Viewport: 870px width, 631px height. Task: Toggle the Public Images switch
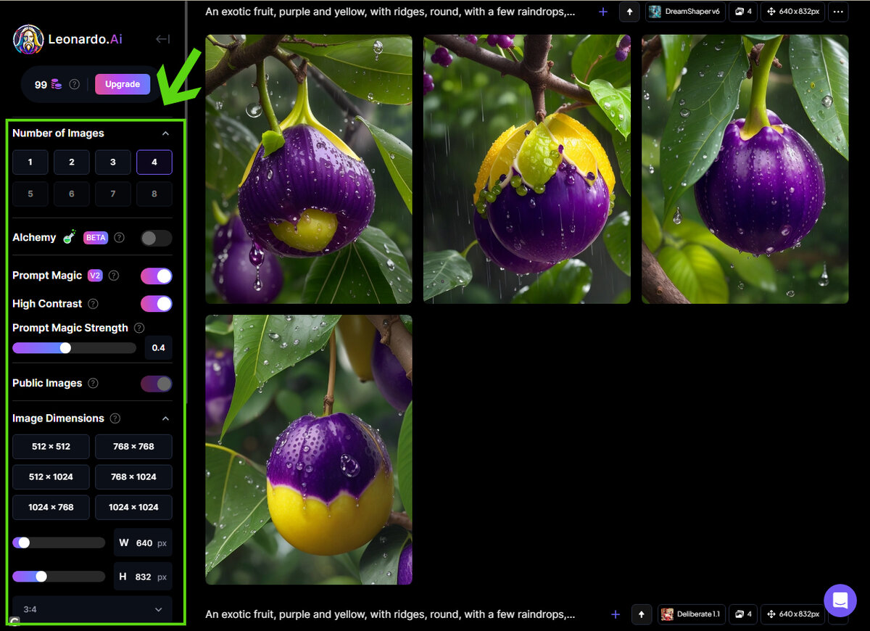(157, 384)
